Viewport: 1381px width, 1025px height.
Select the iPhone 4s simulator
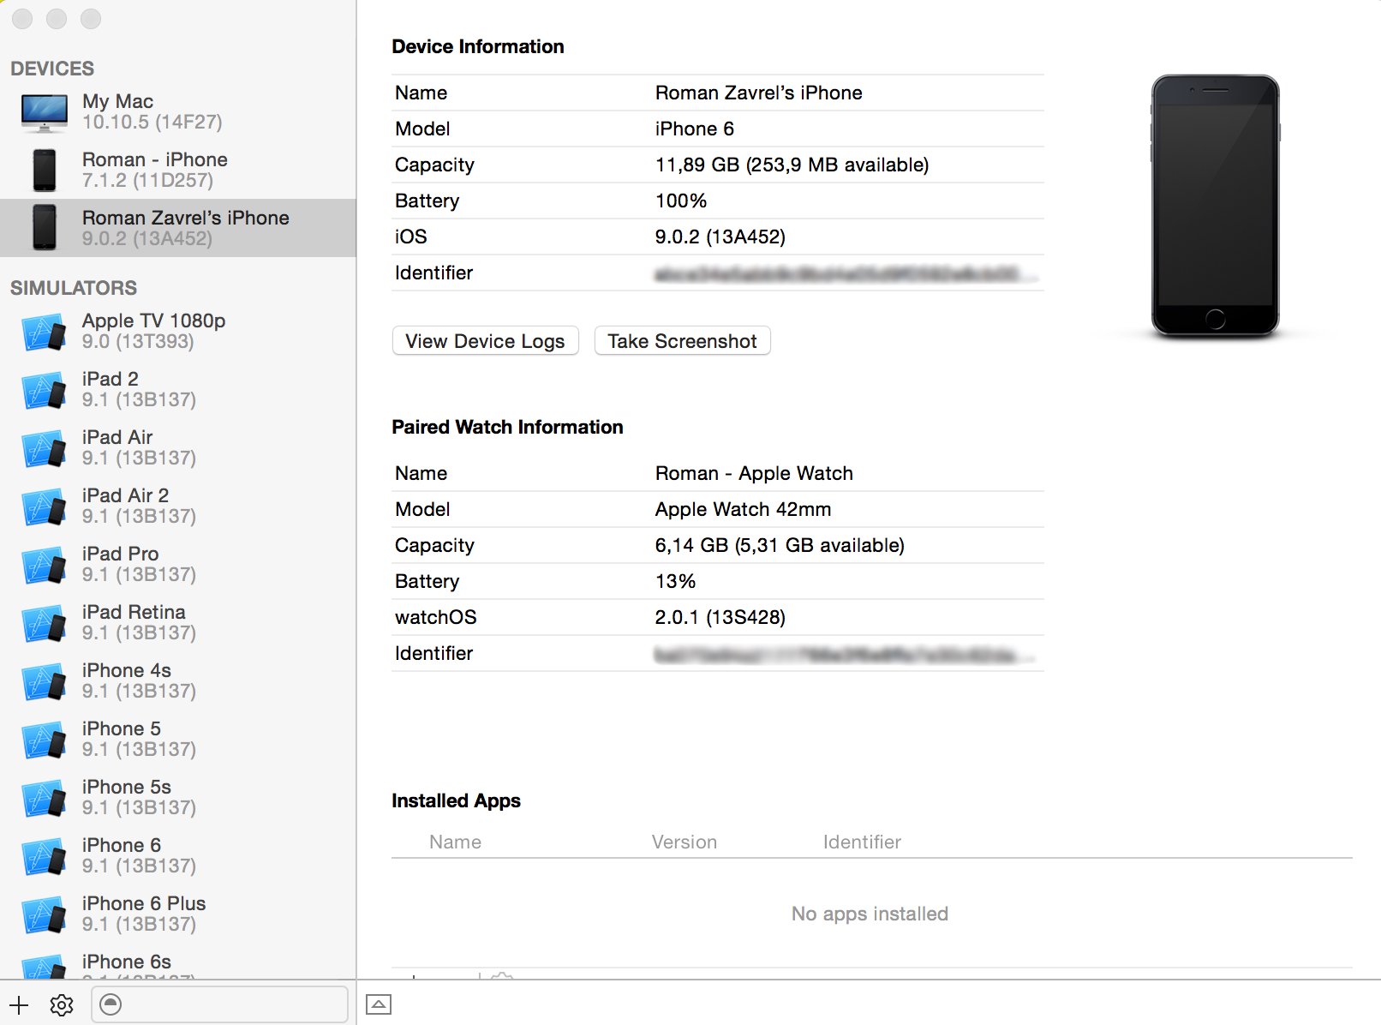click(178, 680)
